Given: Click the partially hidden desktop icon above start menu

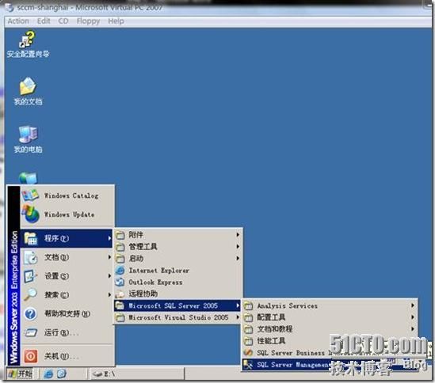Looking at the screenshot, I should point(28,178).
